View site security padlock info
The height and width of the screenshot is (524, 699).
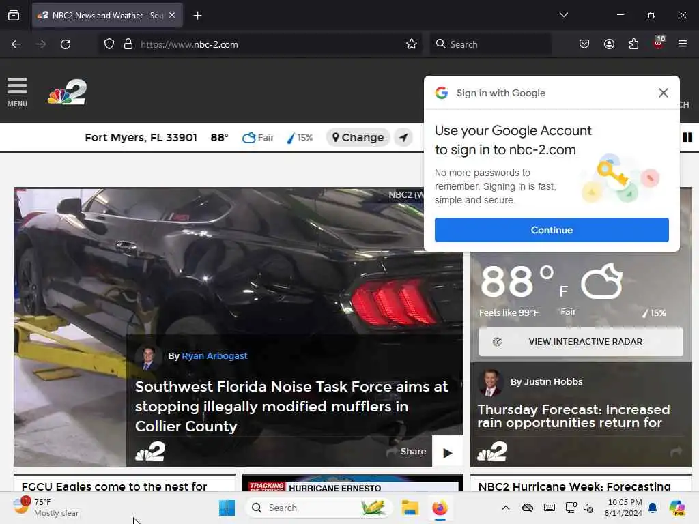tap(128, 44)
